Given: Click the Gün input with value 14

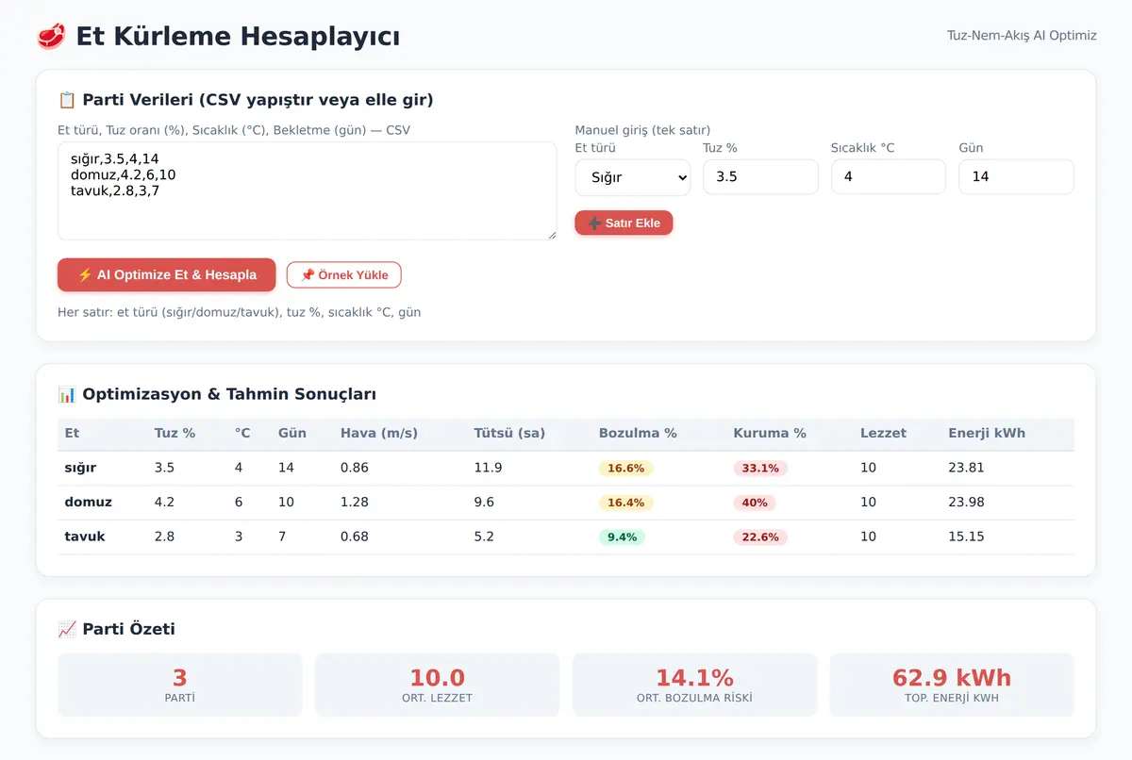Looking at the screenshot, I should tap(1016, 177).
